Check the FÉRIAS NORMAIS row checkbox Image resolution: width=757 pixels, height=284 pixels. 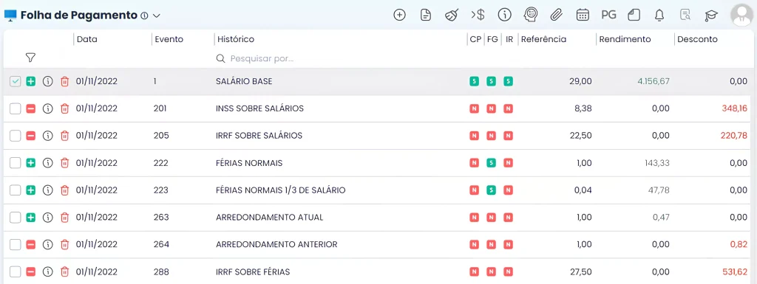[x=16, y=163]
